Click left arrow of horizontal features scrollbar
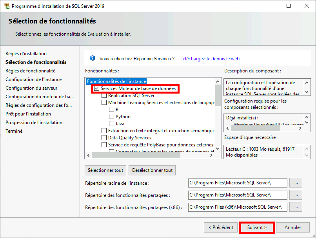Viewport: 316px width, 238px height. pos(88,156)
